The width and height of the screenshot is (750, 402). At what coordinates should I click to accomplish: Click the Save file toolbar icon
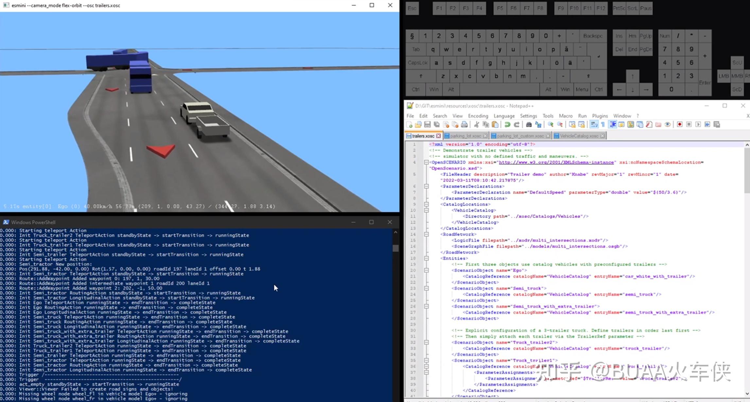427,125
